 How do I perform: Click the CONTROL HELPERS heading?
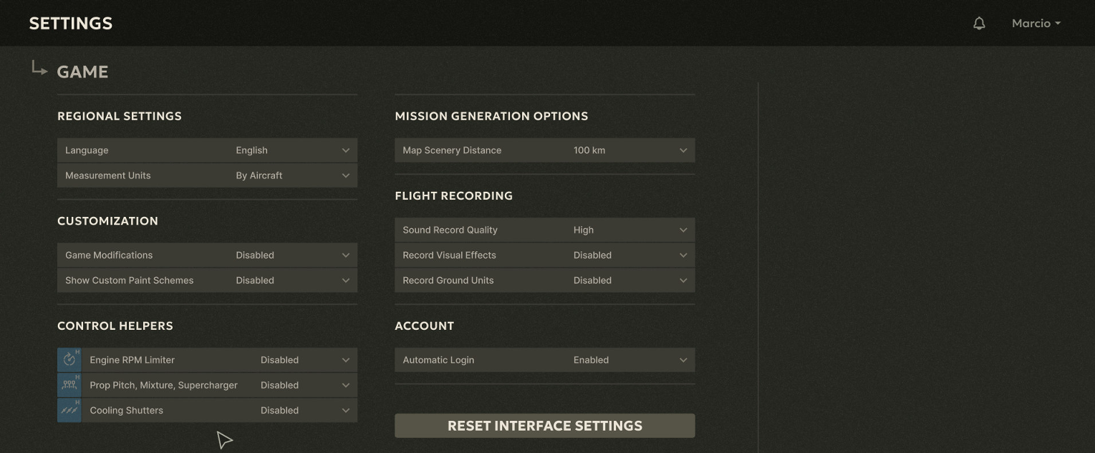[115, 326]
